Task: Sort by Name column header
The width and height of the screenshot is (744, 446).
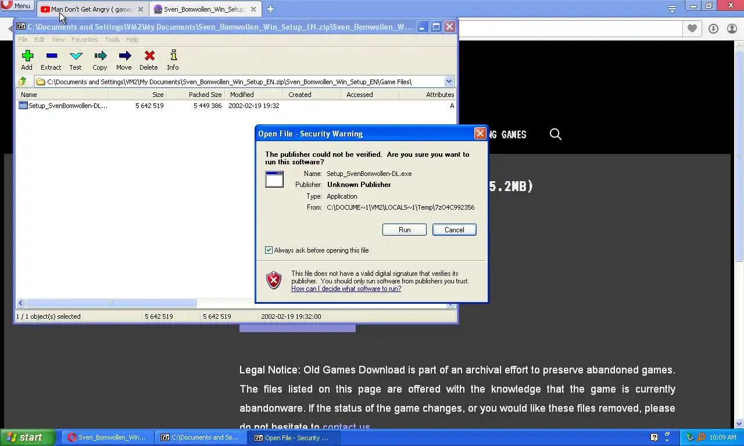Action: tap(63, 95)
